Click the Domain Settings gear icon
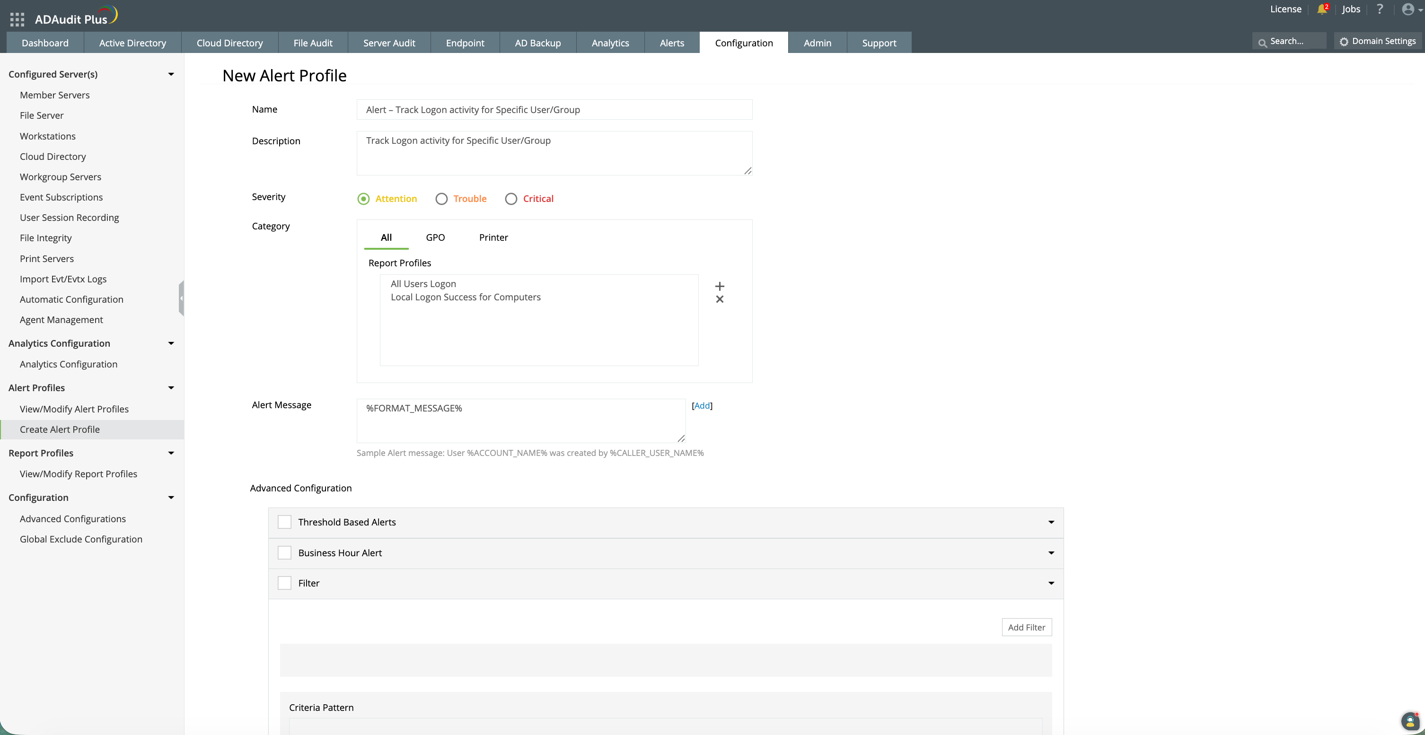 (x=1344, y=42)
